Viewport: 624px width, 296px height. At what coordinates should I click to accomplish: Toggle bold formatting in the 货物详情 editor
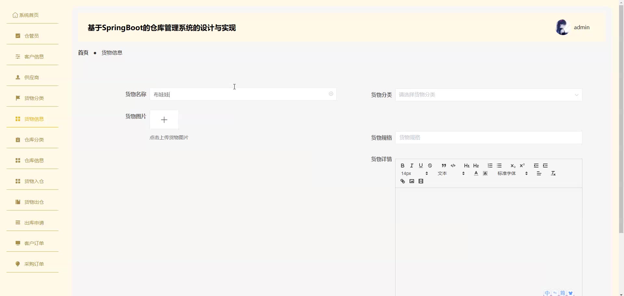pyautogui.click(x=402, y=166)
